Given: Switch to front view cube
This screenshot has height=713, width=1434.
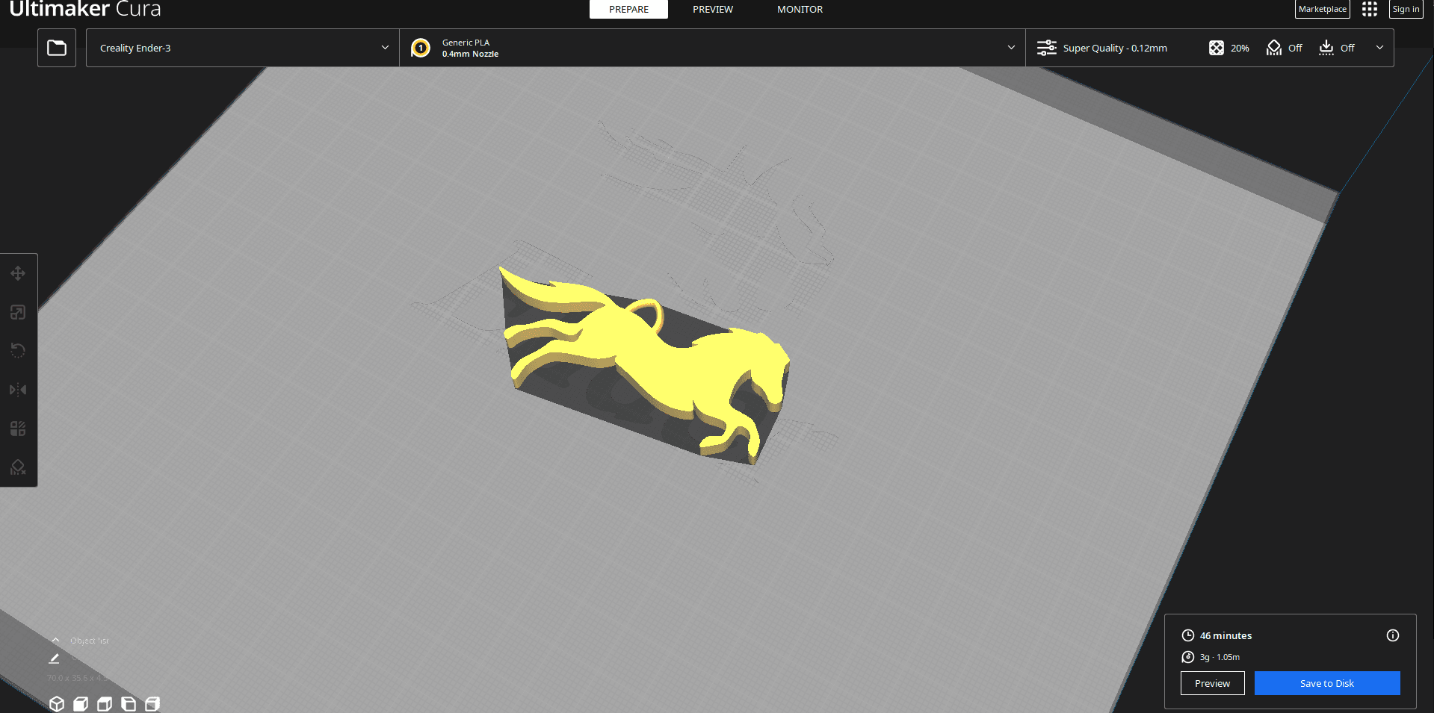Looking at the screenshot, I should 81,703.
